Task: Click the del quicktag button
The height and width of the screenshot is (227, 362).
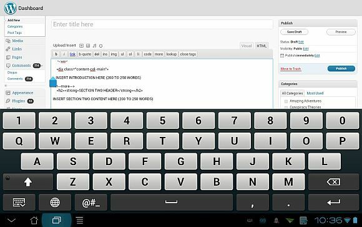Action: [x=97, y=54]
